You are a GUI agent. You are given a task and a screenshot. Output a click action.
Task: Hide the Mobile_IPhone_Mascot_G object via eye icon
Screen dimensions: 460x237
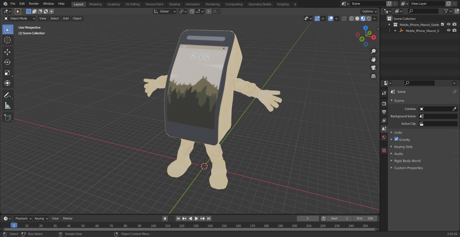[x=449, y=31]
